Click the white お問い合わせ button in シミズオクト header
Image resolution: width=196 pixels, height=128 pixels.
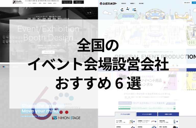click(187, 3)
